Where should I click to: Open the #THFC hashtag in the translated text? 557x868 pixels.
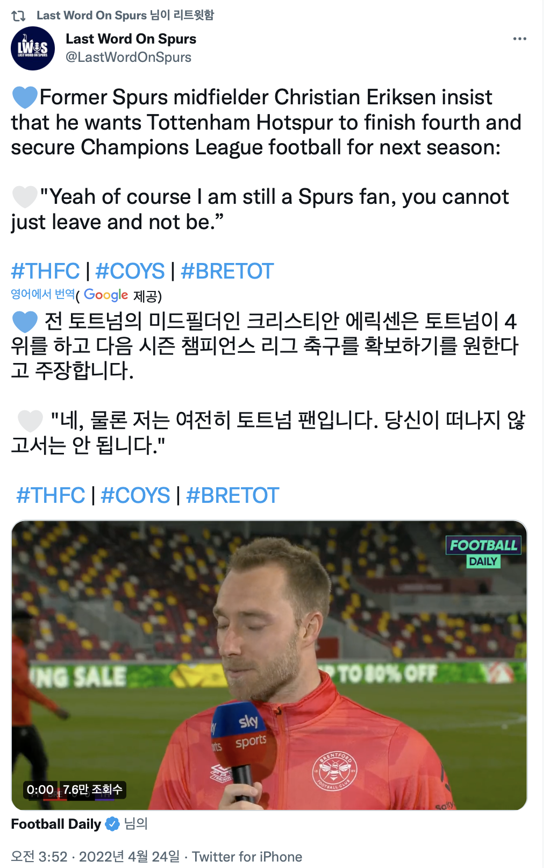pos(51,495)
